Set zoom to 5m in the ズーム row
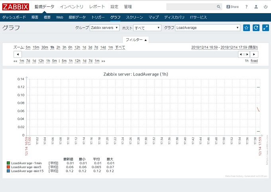The image size is (271, 192). 28,47
